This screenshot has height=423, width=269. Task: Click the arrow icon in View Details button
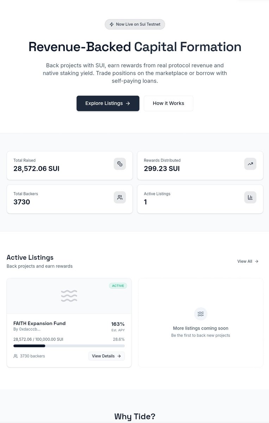pos(119,356)
